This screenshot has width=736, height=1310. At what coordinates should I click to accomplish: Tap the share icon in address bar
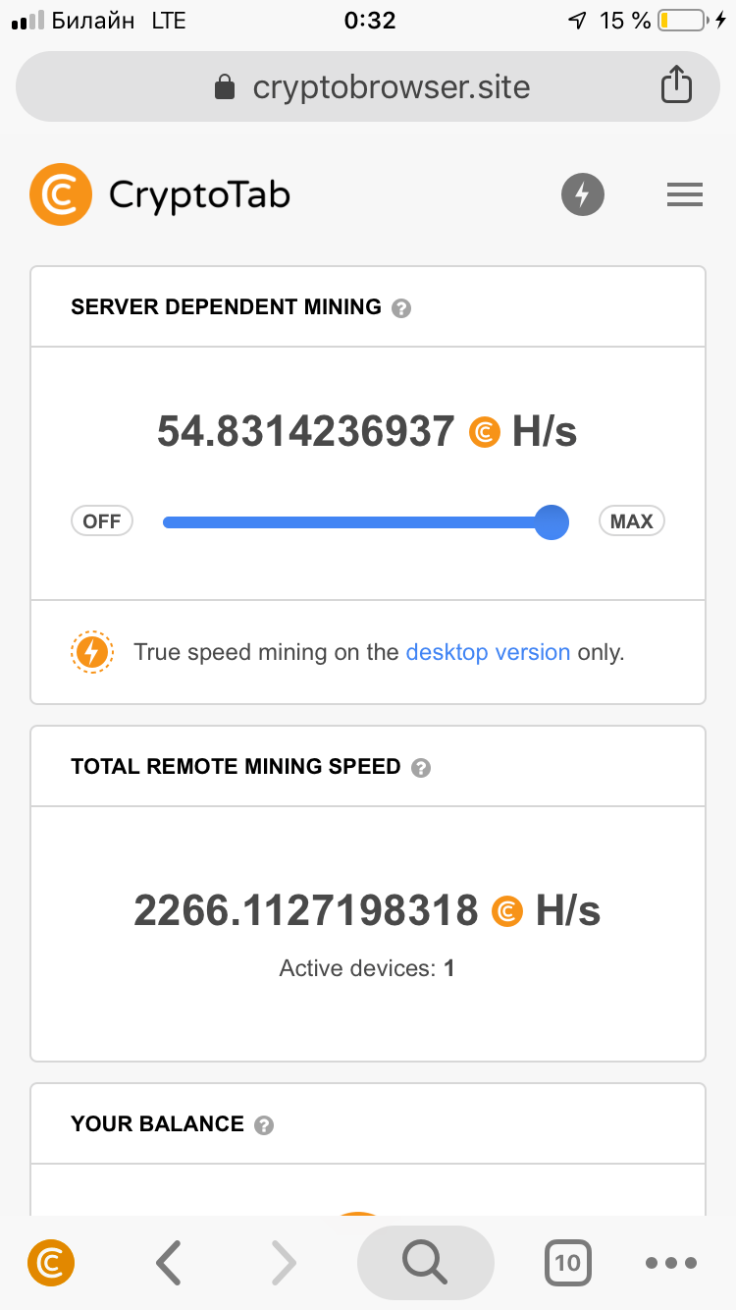[676, 85]
